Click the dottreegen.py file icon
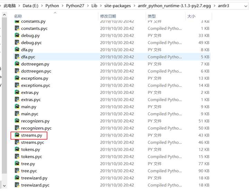The image size is (249, 191). pos(17,64)
